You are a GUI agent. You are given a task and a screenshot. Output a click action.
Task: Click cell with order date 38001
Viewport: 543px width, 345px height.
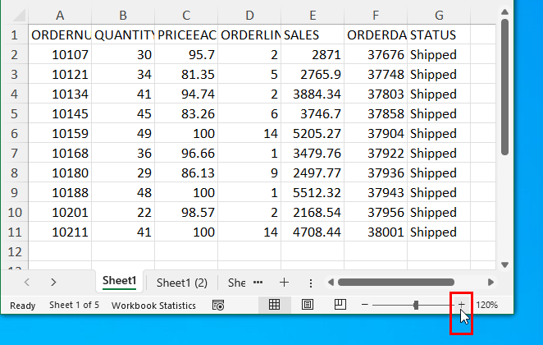tap(376, 232)
